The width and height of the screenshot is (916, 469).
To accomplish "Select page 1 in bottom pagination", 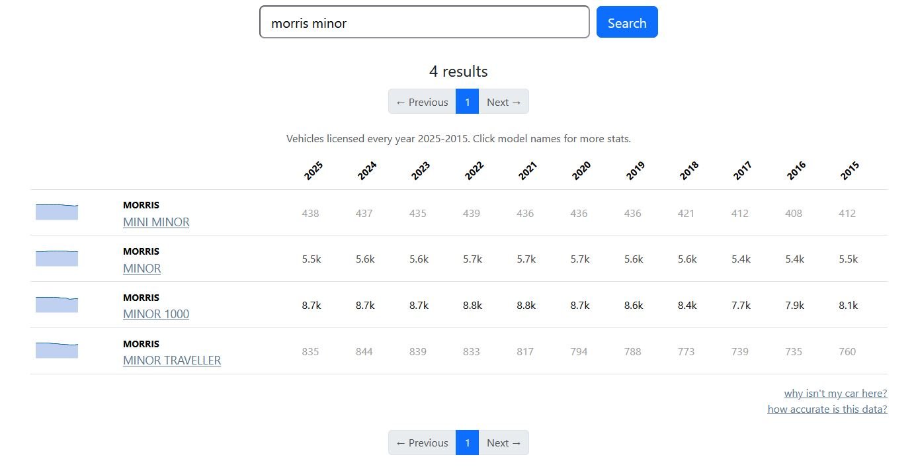I will tap(467, 443).
